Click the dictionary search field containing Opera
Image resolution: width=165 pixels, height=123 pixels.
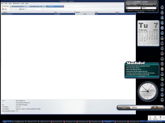coord(141,107)
